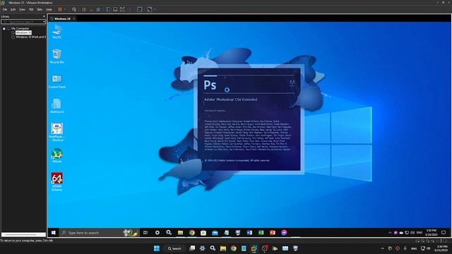Open the File menu in VMware Workstation
Viewport: 452px width, 254px height.
pyautogui.click(x=5, y=9)
